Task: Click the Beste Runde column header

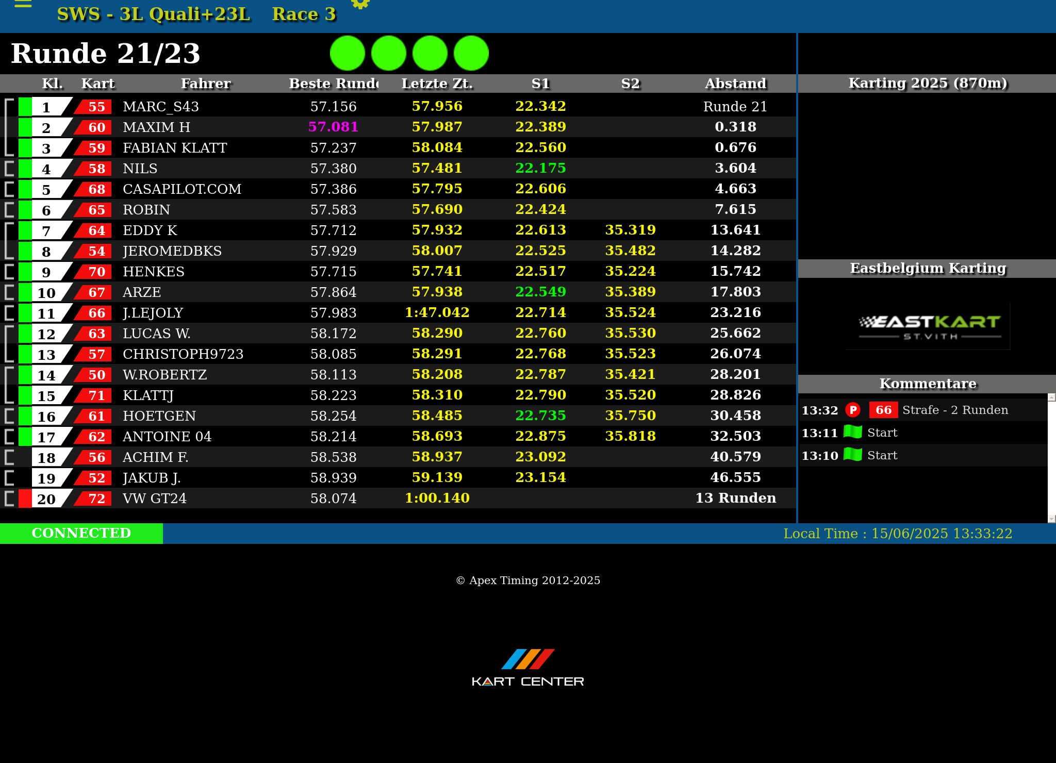Action: click(x=334, y=84)
